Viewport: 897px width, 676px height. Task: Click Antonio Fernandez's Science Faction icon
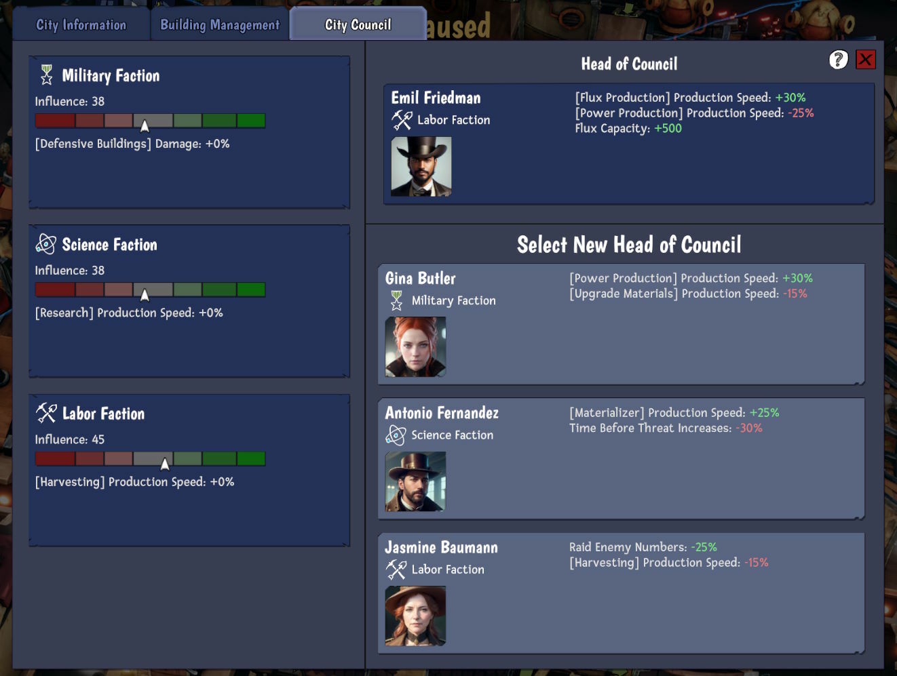tap(396, 435)
